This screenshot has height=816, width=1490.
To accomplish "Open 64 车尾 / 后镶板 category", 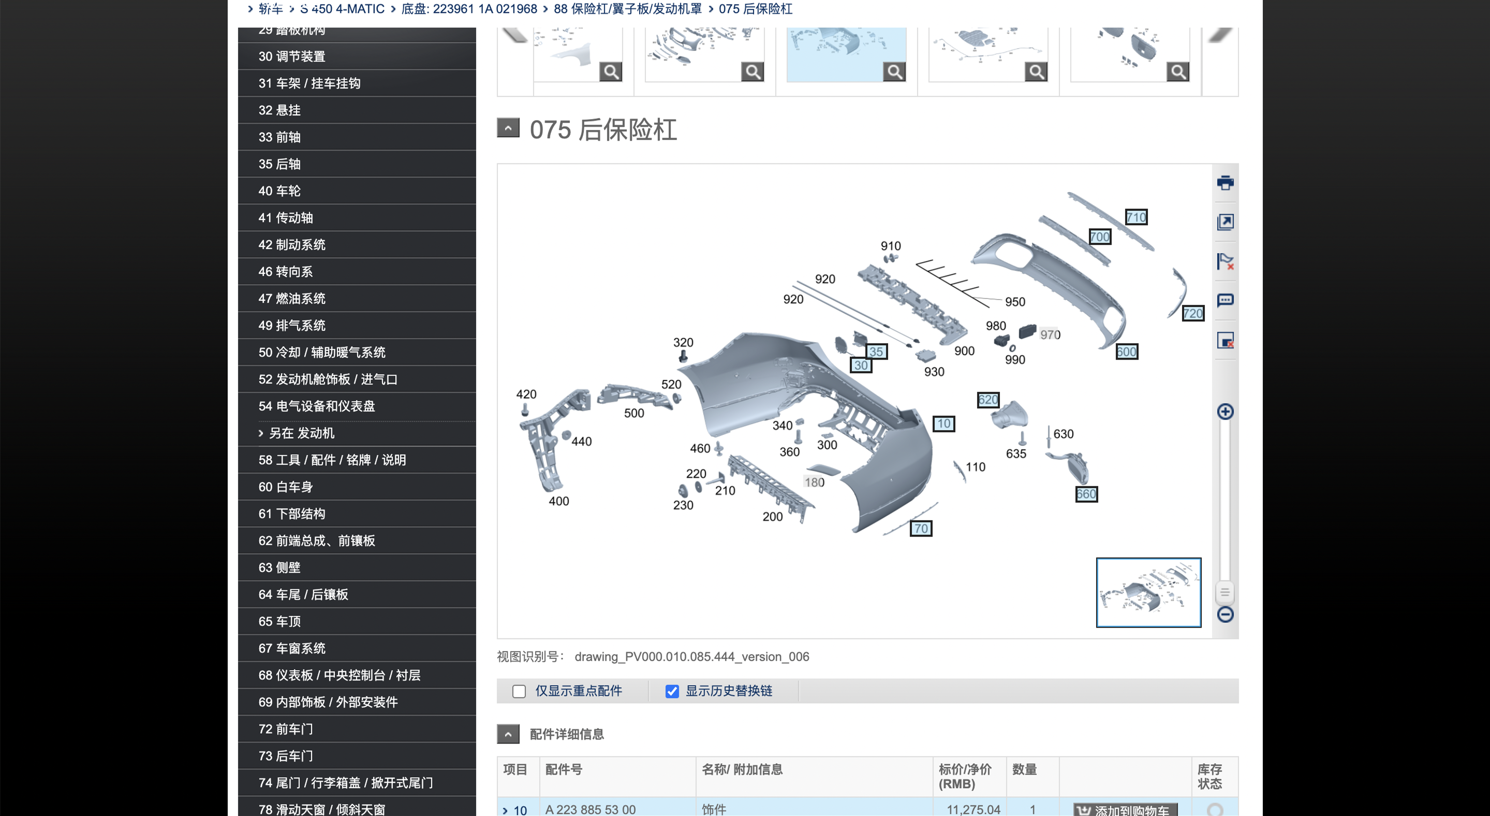I will click(357, 595).
